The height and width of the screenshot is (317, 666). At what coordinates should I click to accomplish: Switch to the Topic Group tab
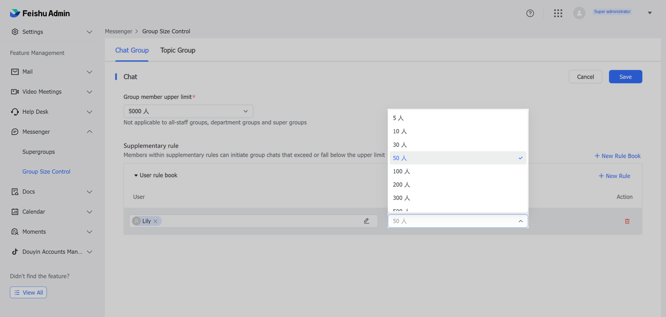[178, 50]
